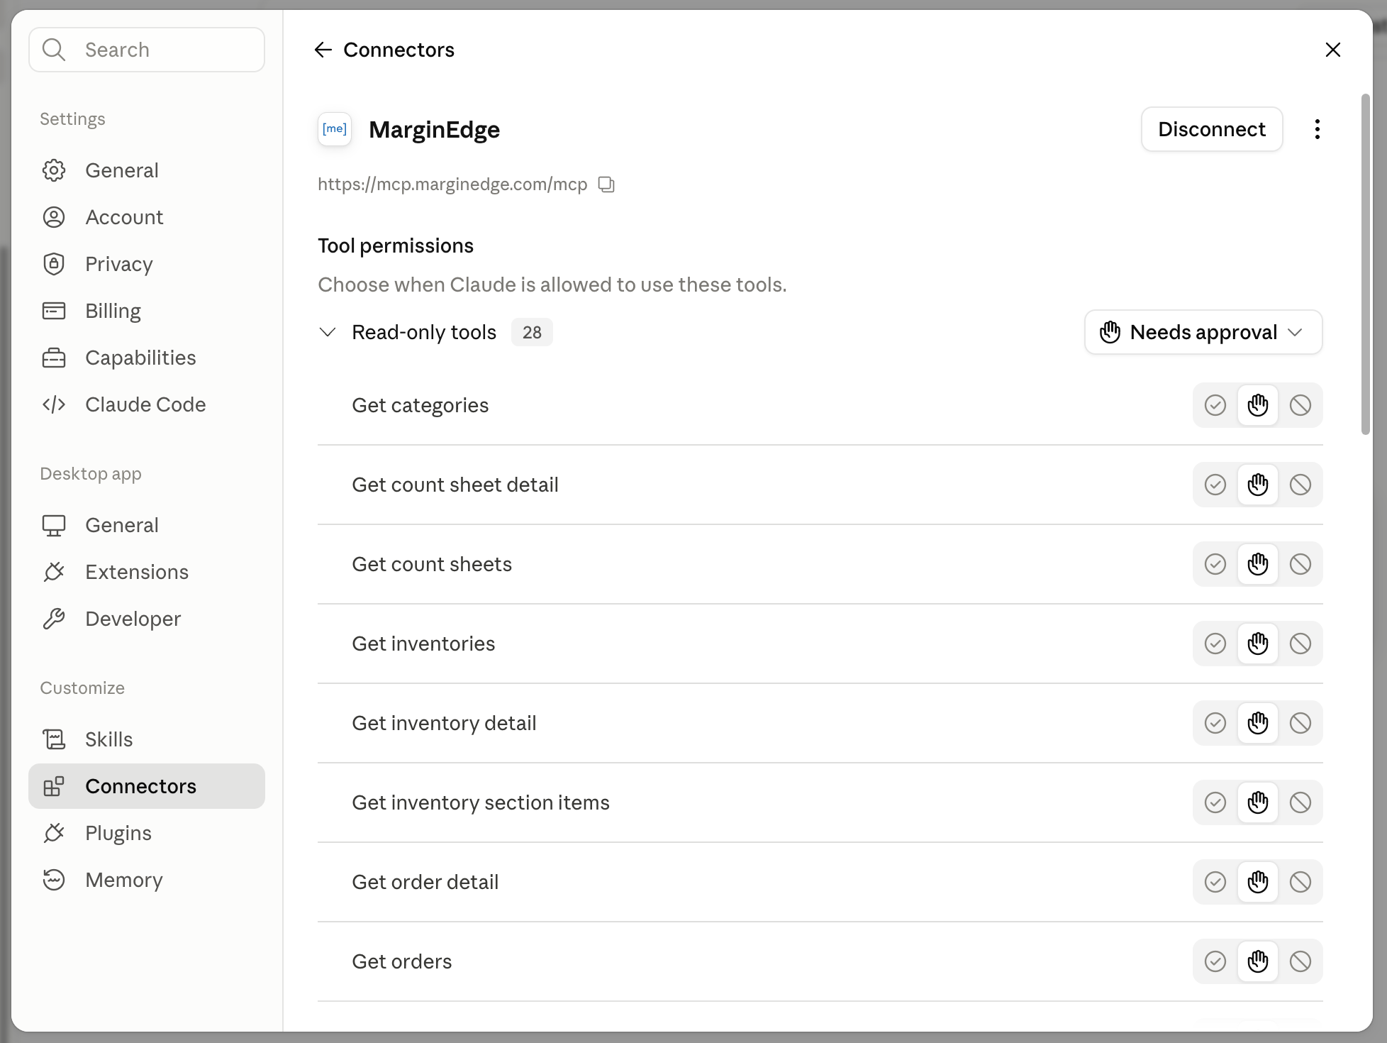The image size is (1387, 1043).
Task: Collapse the Read-only tools section
Action: 328,332
